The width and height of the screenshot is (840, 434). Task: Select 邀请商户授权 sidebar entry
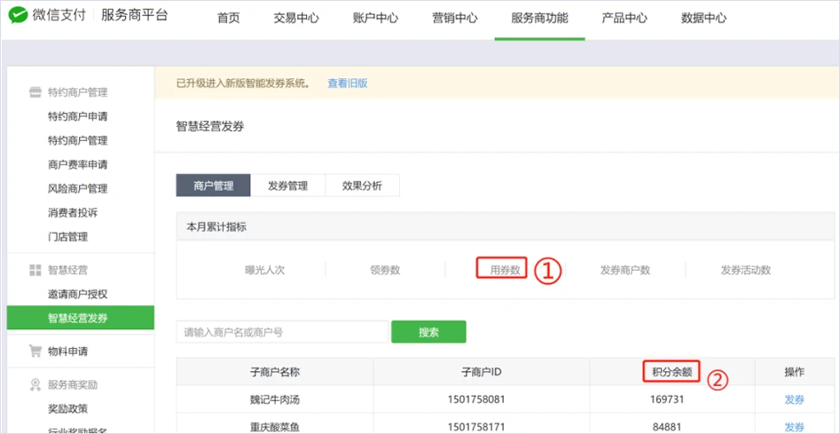click(x=78, y=294)
